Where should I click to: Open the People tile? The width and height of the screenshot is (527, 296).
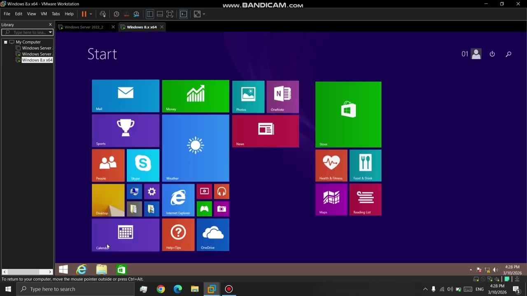point(108,165)
